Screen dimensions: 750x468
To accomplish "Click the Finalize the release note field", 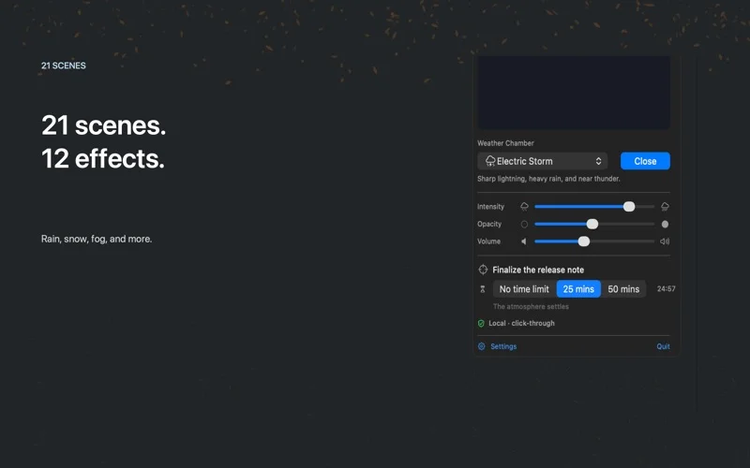I will coord(538,270).
